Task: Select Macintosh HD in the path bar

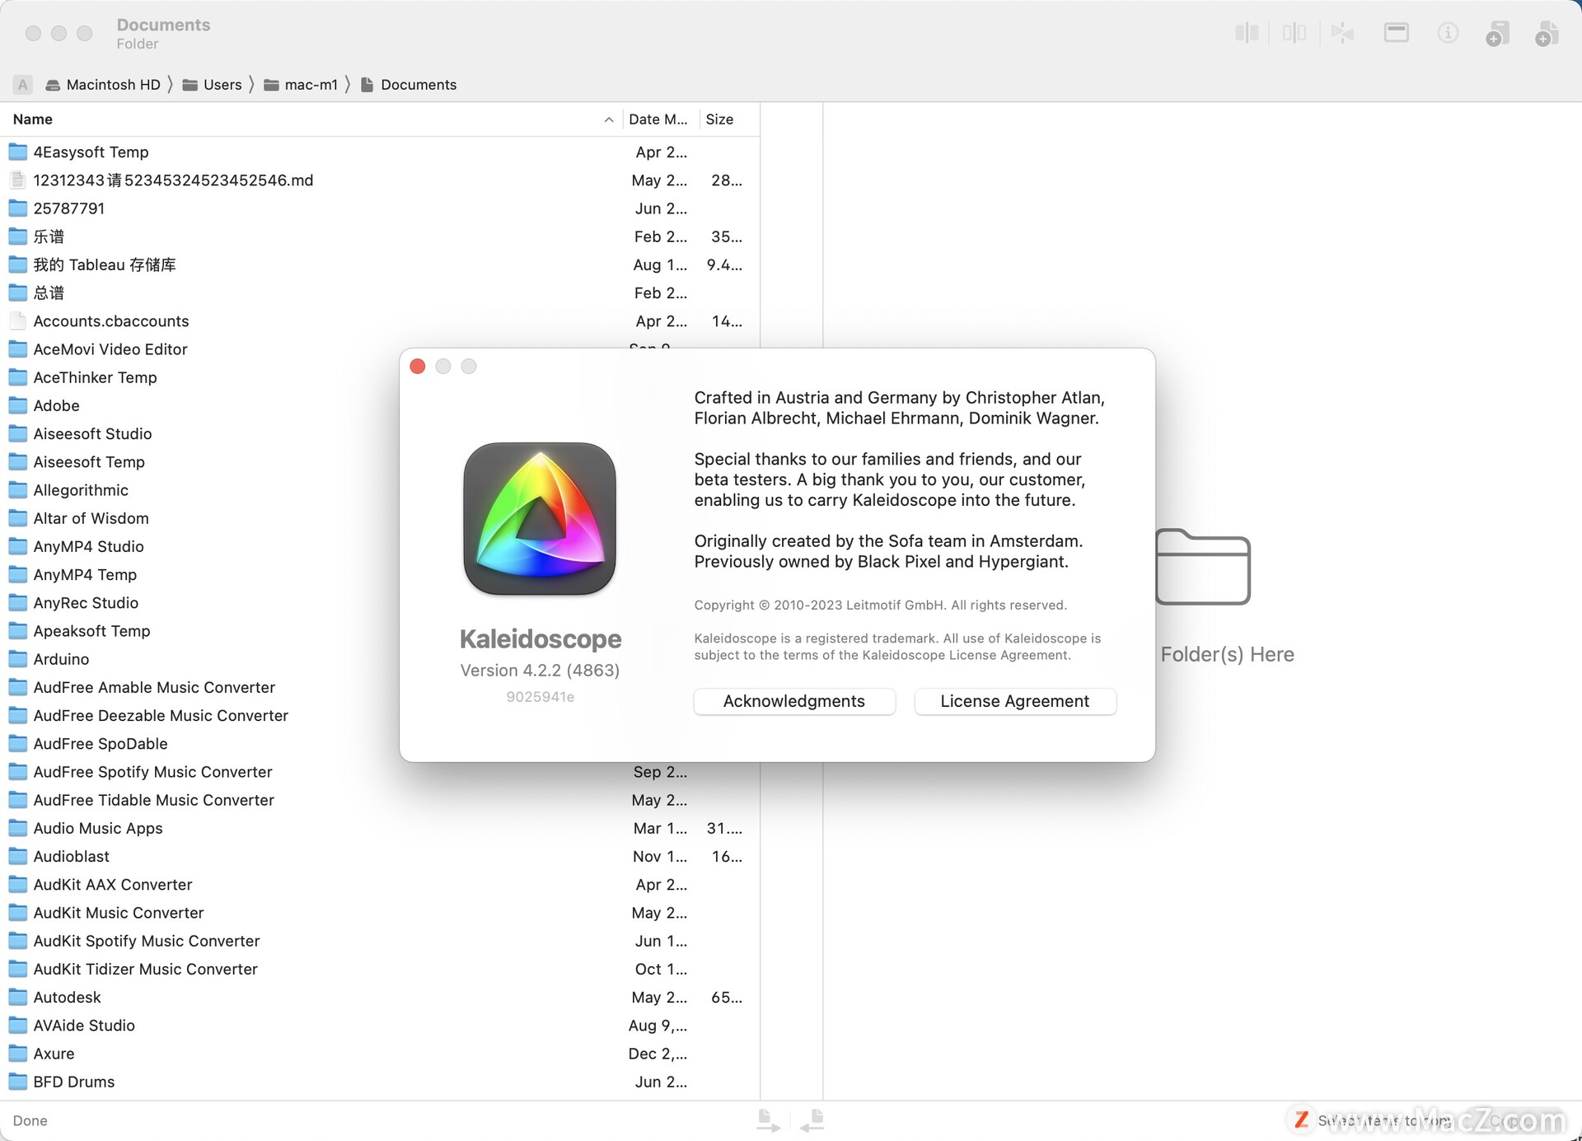Action: point(103,84)
